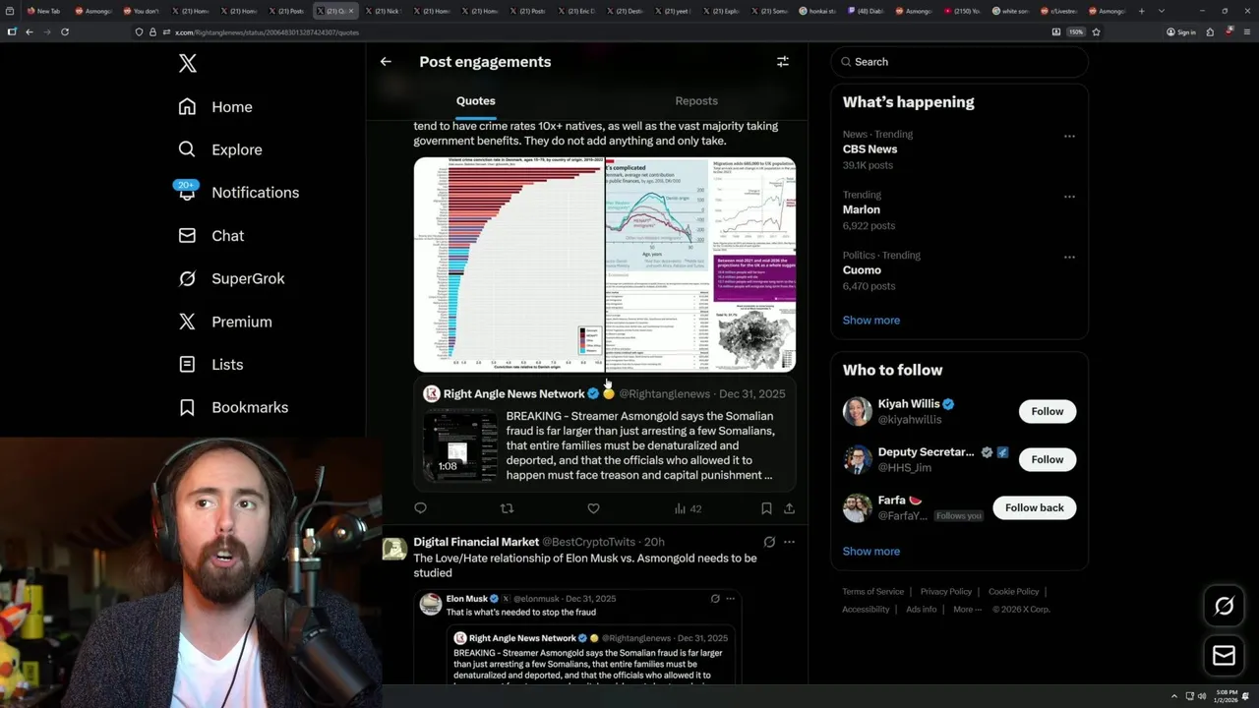Go back in the browser toolbar
The width and height of the screenshot is (1259, 708).
coord(29,31)
